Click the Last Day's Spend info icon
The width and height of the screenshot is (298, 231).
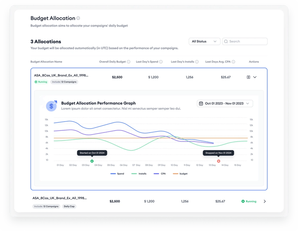(x=161, y=62)
